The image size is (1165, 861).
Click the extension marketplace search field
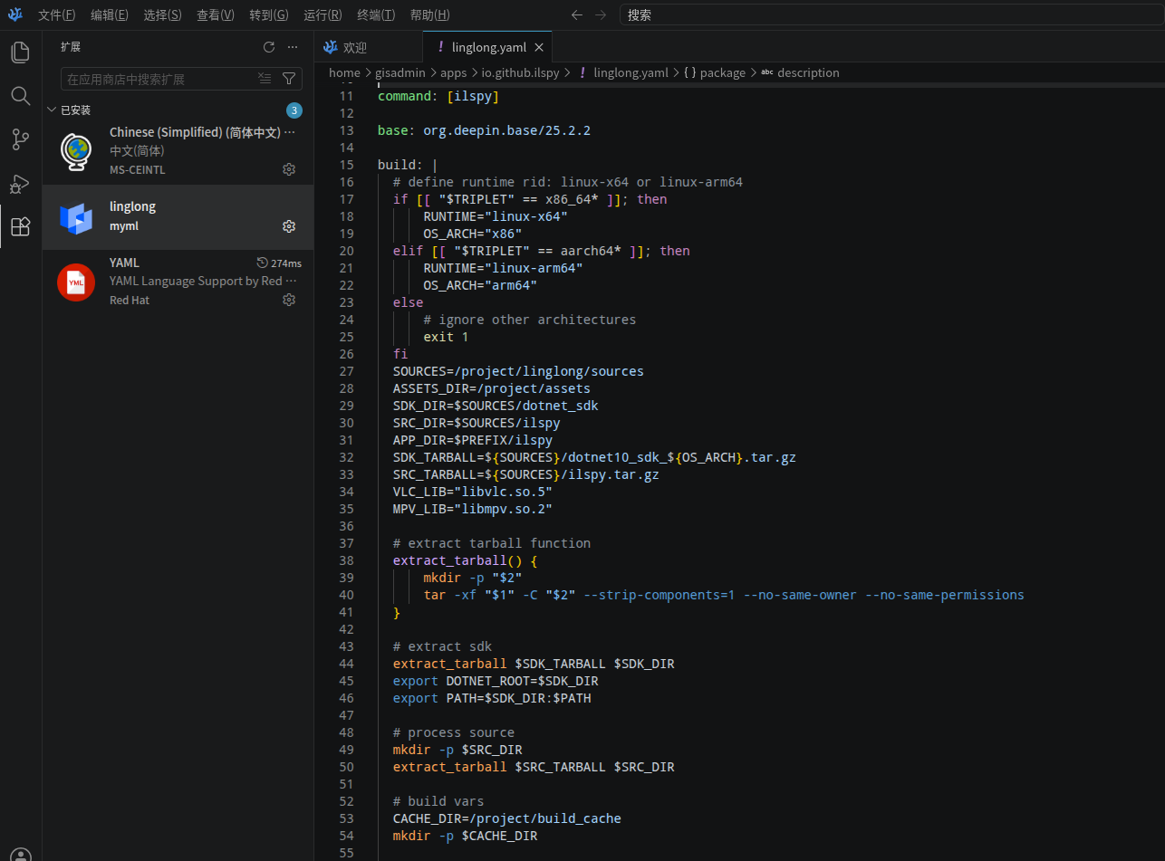(159, 79)
